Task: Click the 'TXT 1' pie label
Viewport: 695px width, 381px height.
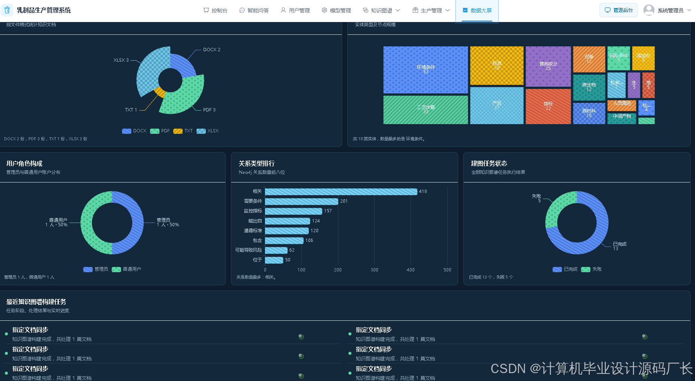Action: [x=131, y=110]
